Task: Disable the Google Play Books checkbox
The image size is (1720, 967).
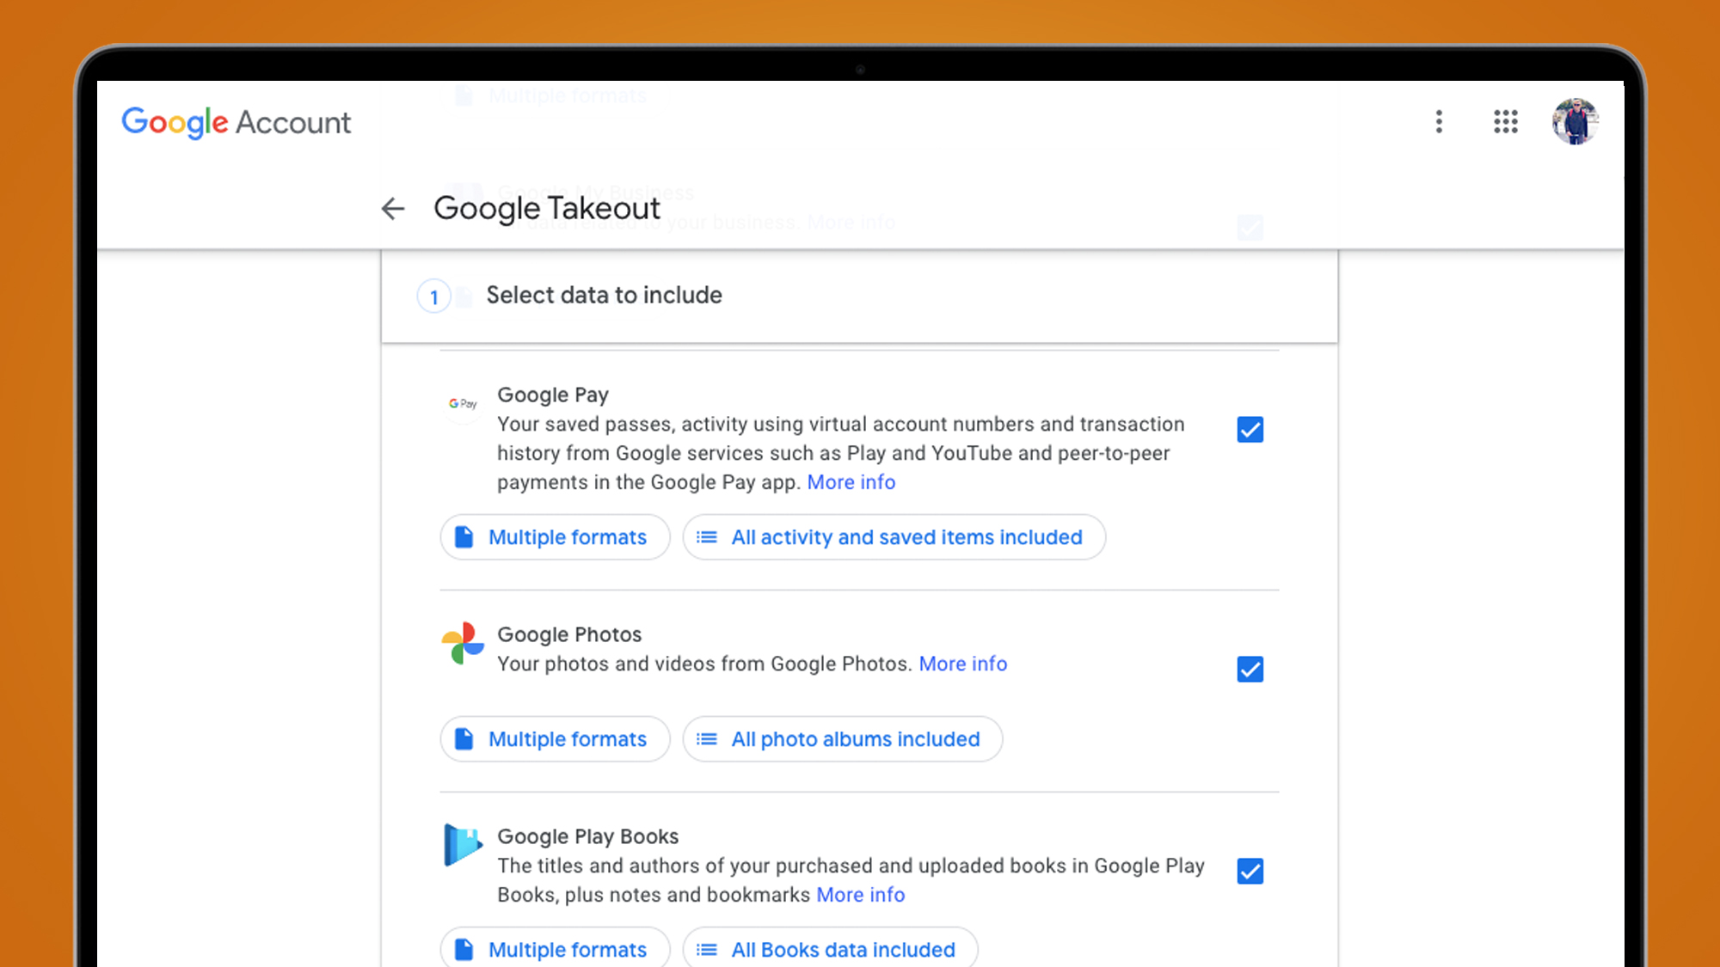Action: click(x=1249, y=869)
